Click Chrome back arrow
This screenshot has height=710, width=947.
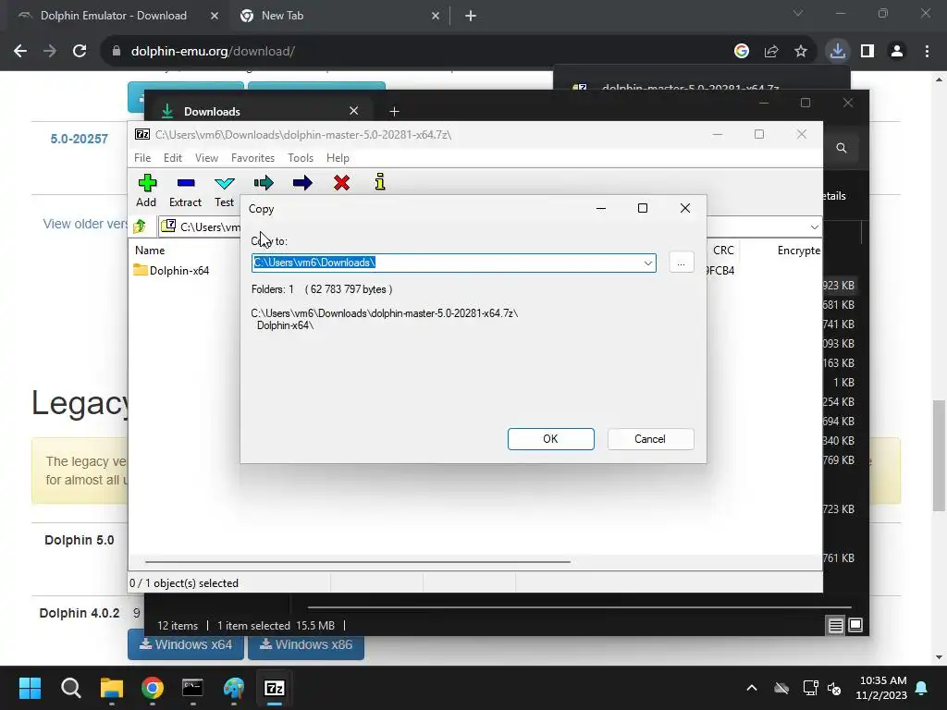(20, 52)
